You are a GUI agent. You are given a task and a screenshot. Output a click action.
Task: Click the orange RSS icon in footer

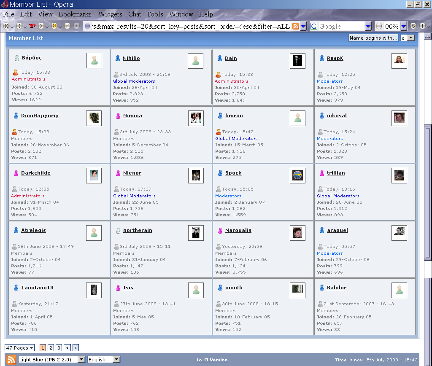(11, 360)
